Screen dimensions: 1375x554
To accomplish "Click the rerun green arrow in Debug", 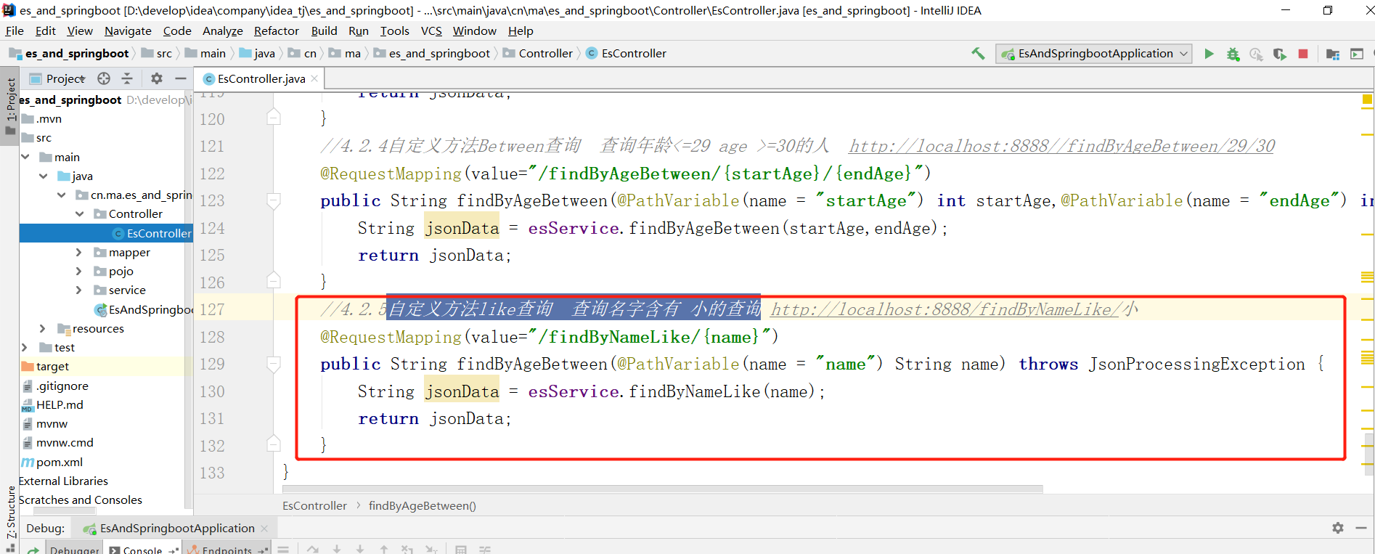I will click(33, 550).
